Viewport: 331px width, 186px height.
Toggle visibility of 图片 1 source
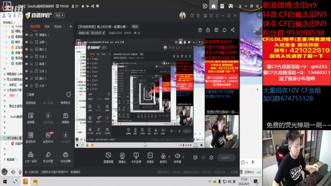pyautogui.click(x=26, y=79)
